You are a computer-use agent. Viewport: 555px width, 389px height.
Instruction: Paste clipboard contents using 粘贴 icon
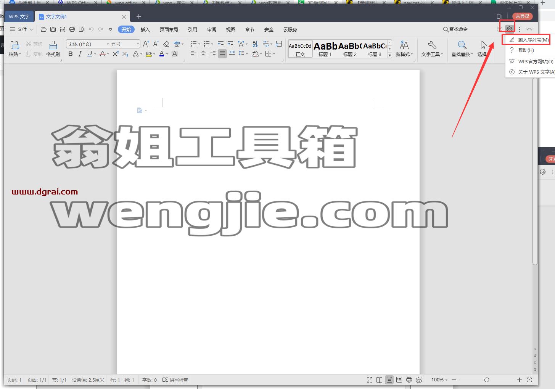click(x=14, y=45)
